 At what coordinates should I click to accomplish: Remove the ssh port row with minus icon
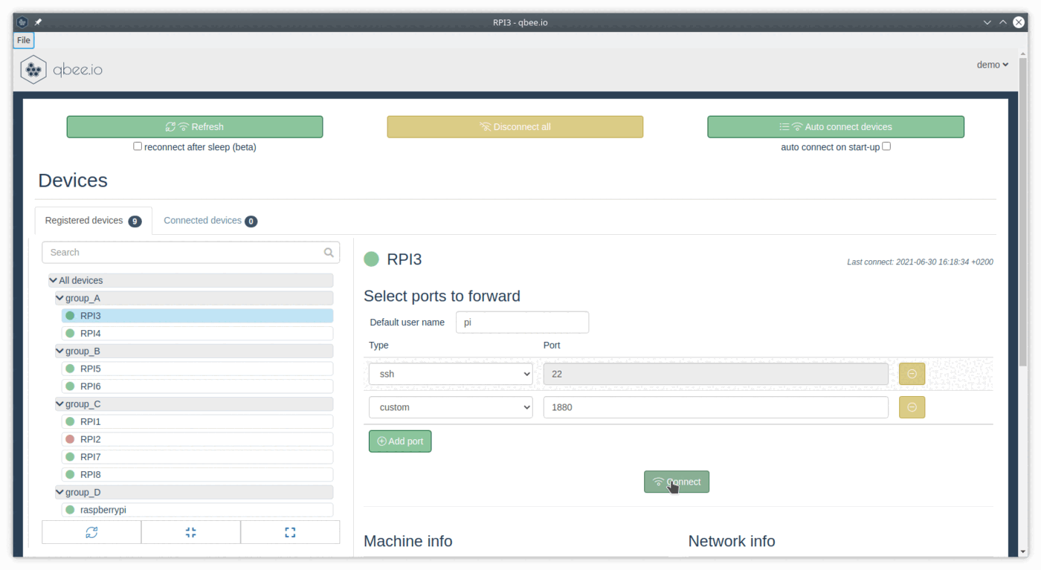[x=912, y=373]
